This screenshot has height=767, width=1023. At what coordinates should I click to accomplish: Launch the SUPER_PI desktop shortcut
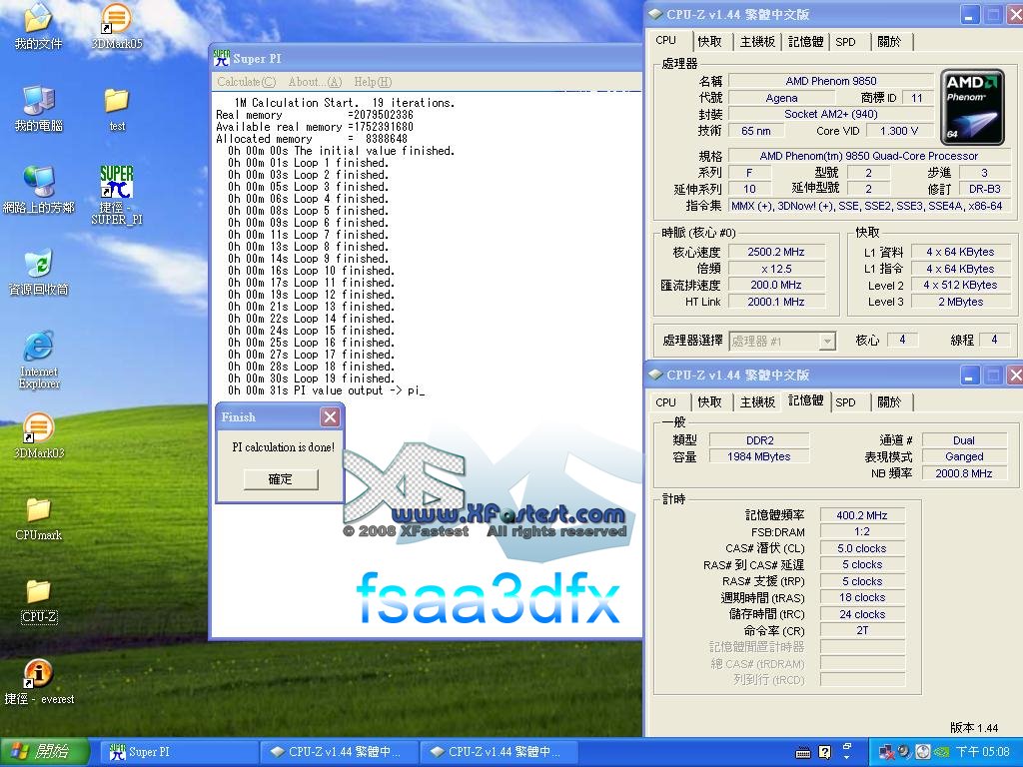tap(116, 185)
